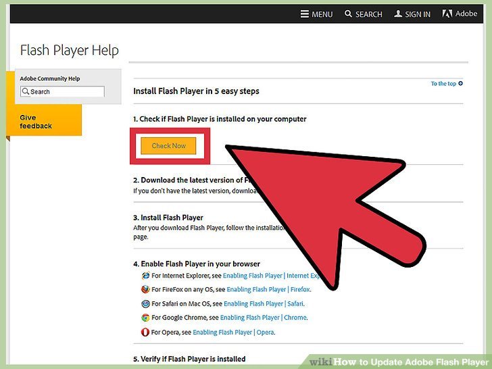
Task: Click the To the top arrow icon
Action: pyautogui.click(x=460, y=83)
